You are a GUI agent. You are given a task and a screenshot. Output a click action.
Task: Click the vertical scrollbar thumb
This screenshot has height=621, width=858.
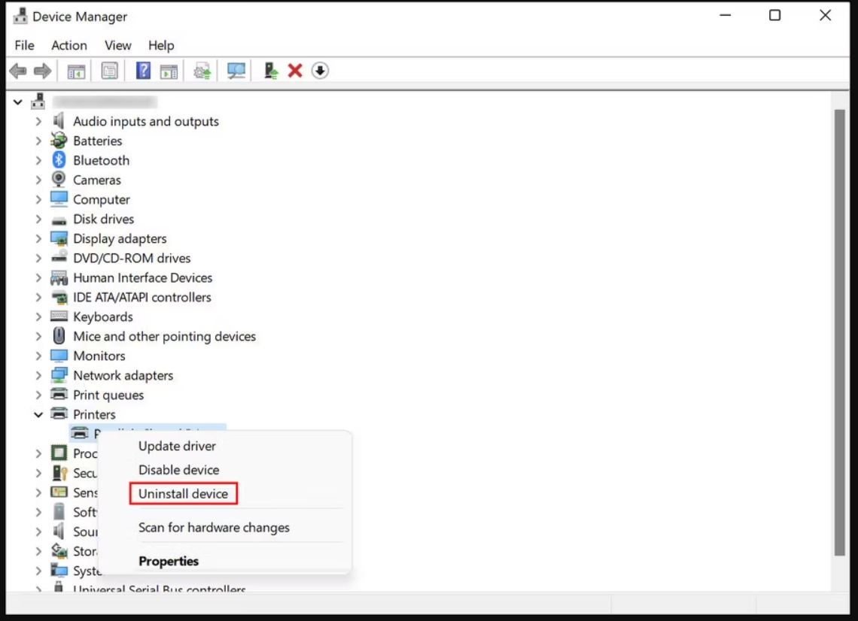pos(839,333)
